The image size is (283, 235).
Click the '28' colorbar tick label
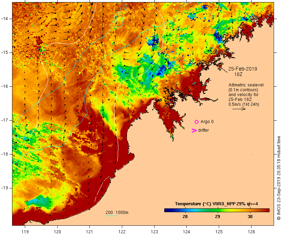pyautogui.click(x=185, y=217)
